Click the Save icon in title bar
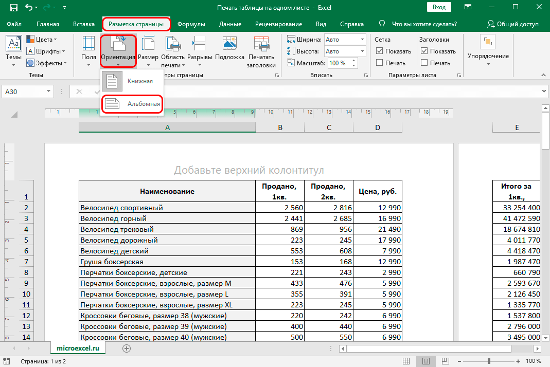 tap(13, 8)
